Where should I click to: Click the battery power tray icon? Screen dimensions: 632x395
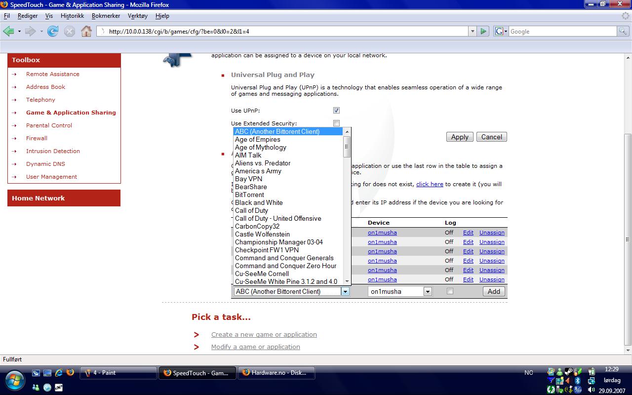591,372
